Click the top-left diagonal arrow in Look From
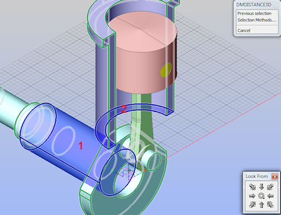Viewport: 281px width, 215px height. pos(253,187)
